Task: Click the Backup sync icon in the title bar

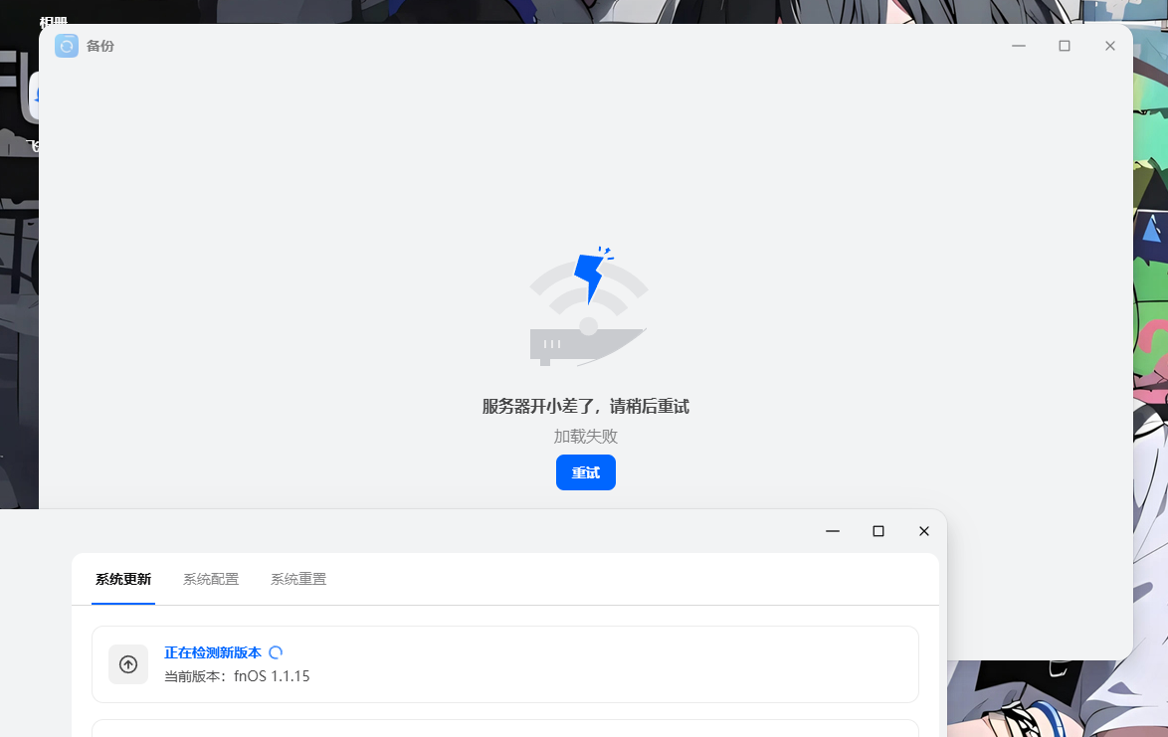Action: [x=66, y=45]
